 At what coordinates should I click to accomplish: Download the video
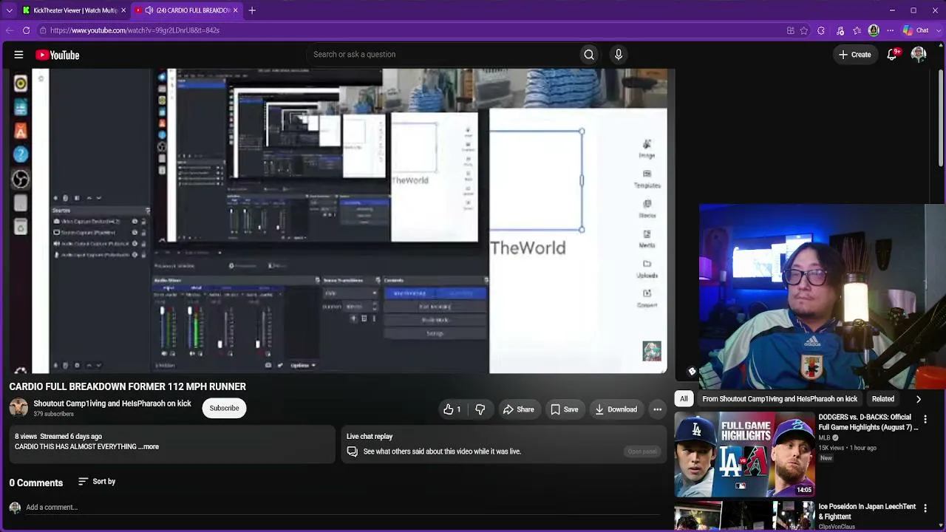(x=616, y=409)
